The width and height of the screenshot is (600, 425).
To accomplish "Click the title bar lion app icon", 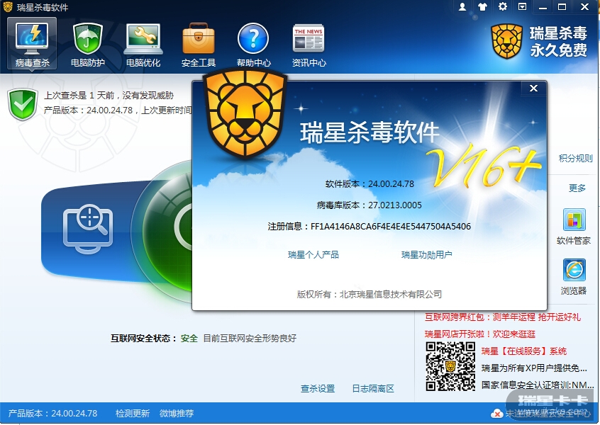I will 7,7.
